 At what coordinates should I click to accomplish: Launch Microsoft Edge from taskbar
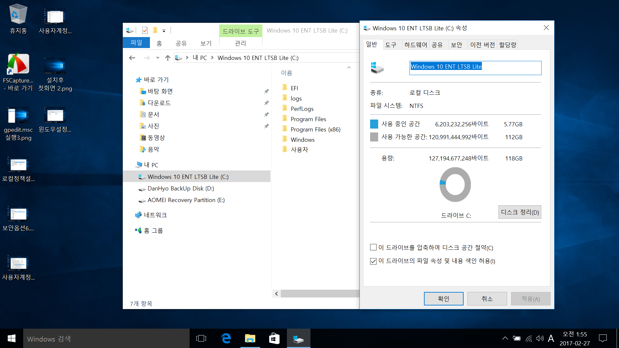coord(226,338)
